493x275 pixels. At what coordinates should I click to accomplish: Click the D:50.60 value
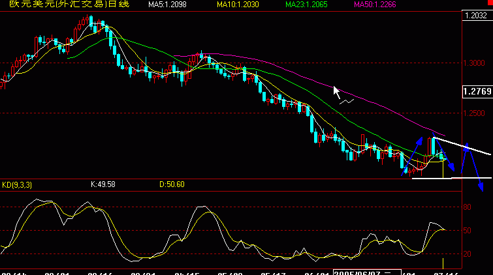pos(172,184)
